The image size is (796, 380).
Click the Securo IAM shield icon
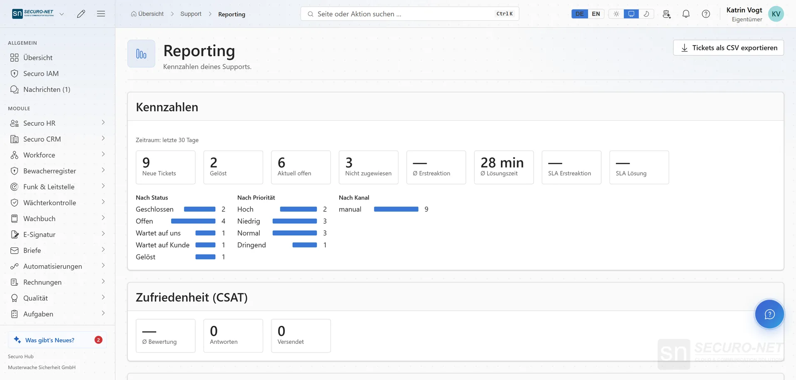pos(15,74)
